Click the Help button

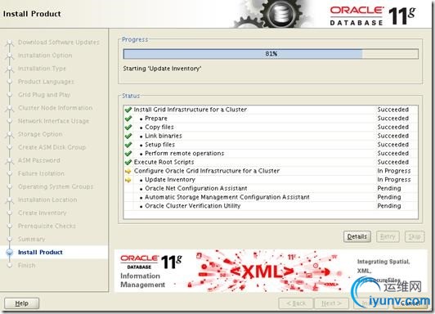click(x=21, y=303)
